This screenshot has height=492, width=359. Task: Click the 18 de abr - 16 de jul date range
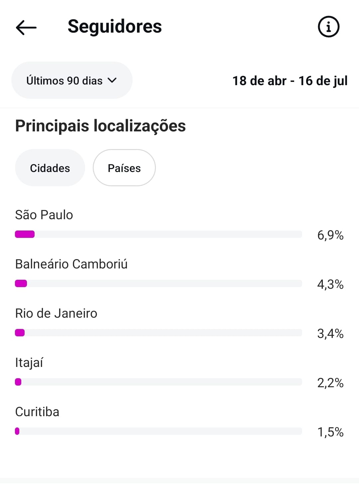(290, 81)
